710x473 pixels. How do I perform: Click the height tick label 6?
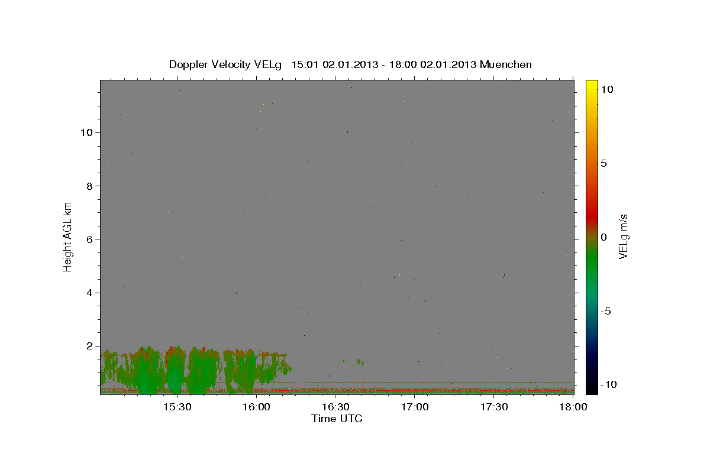tap(90, 239)
